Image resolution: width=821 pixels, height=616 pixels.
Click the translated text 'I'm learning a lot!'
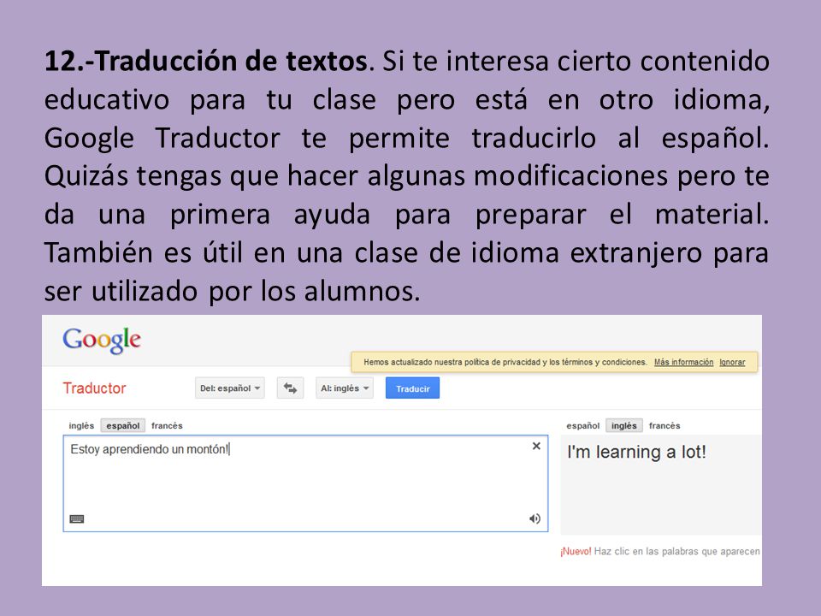(x=636, y=452)
